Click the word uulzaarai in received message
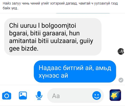 pyautogui.click(x=64, y=41)
